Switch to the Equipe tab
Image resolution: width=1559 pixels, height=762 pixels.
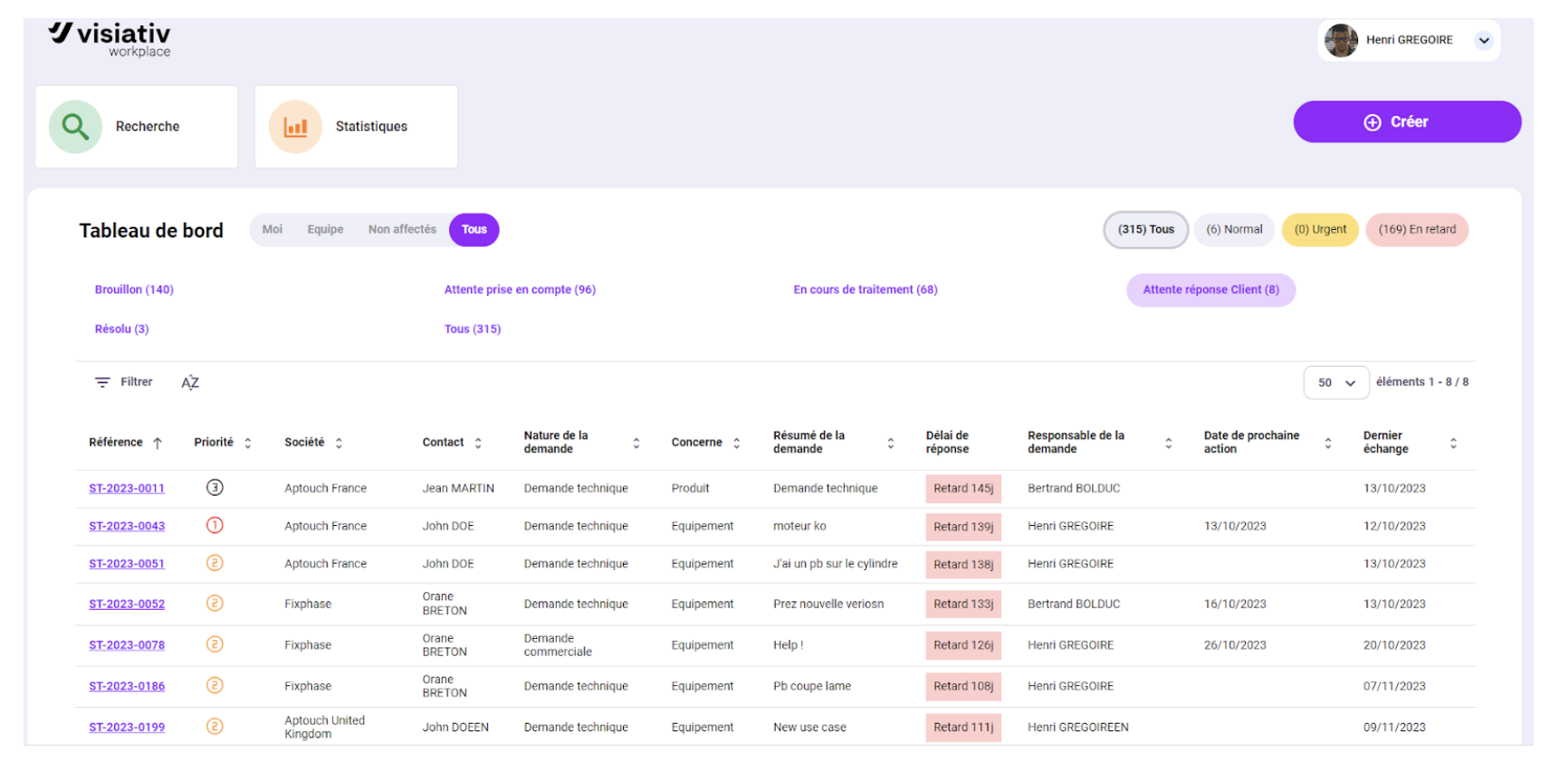325,230
